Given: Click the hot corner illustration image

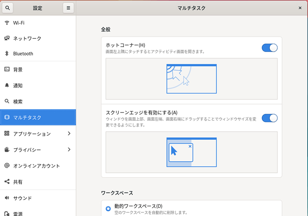Looking at the screenshot, I should [x=191, y=79].
